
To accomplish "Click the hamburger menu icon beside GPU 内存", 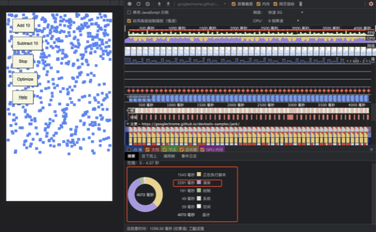I will tap(371, 149).
